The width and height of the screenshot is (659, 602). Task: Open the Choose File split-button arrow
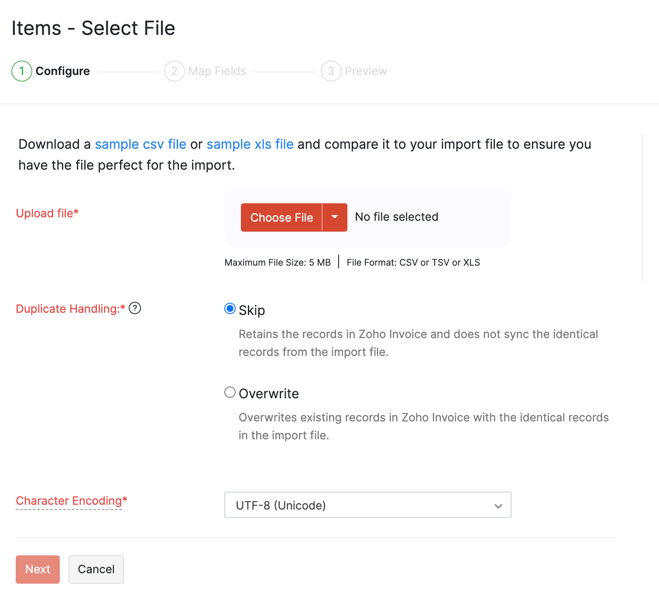[334, 217]
